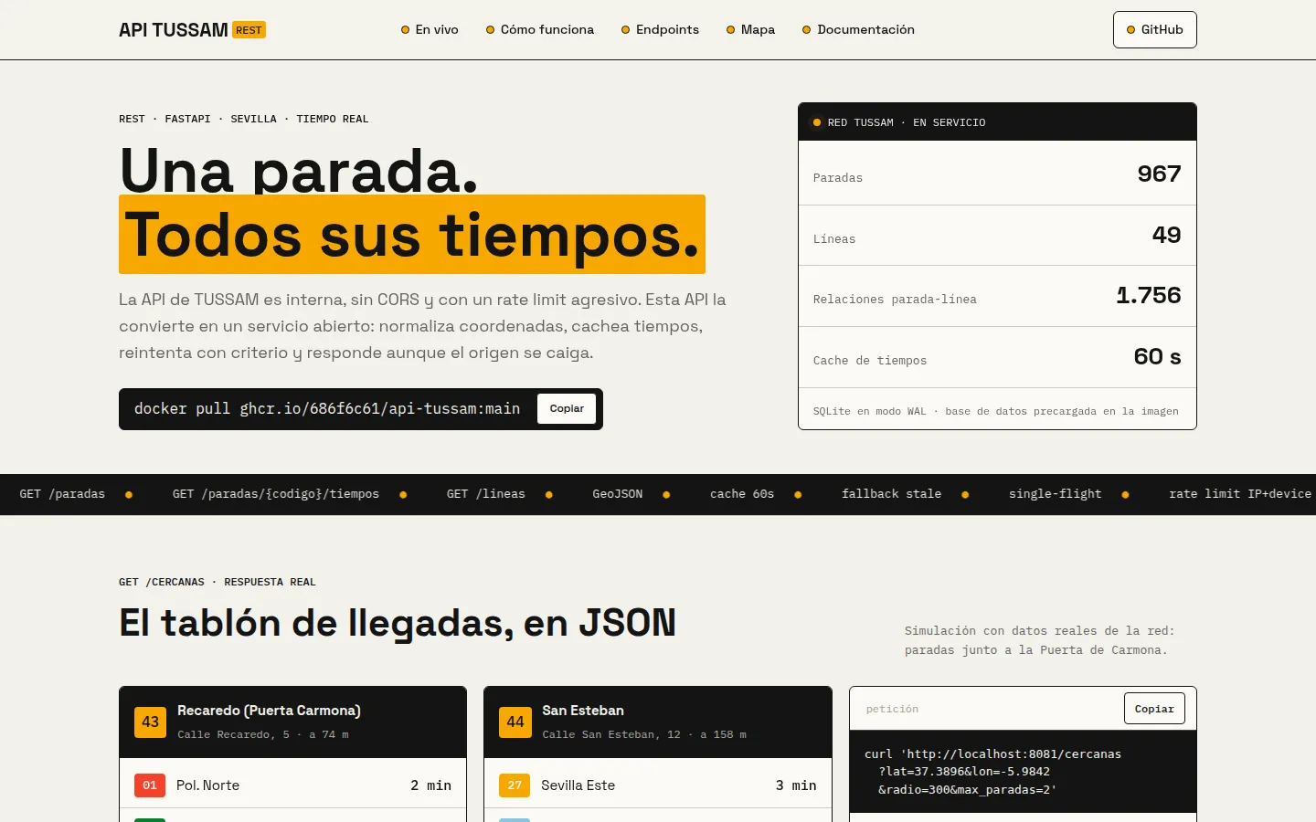Click the line 43 stop badge
The image size is (1316, 822).
point(150,722)
